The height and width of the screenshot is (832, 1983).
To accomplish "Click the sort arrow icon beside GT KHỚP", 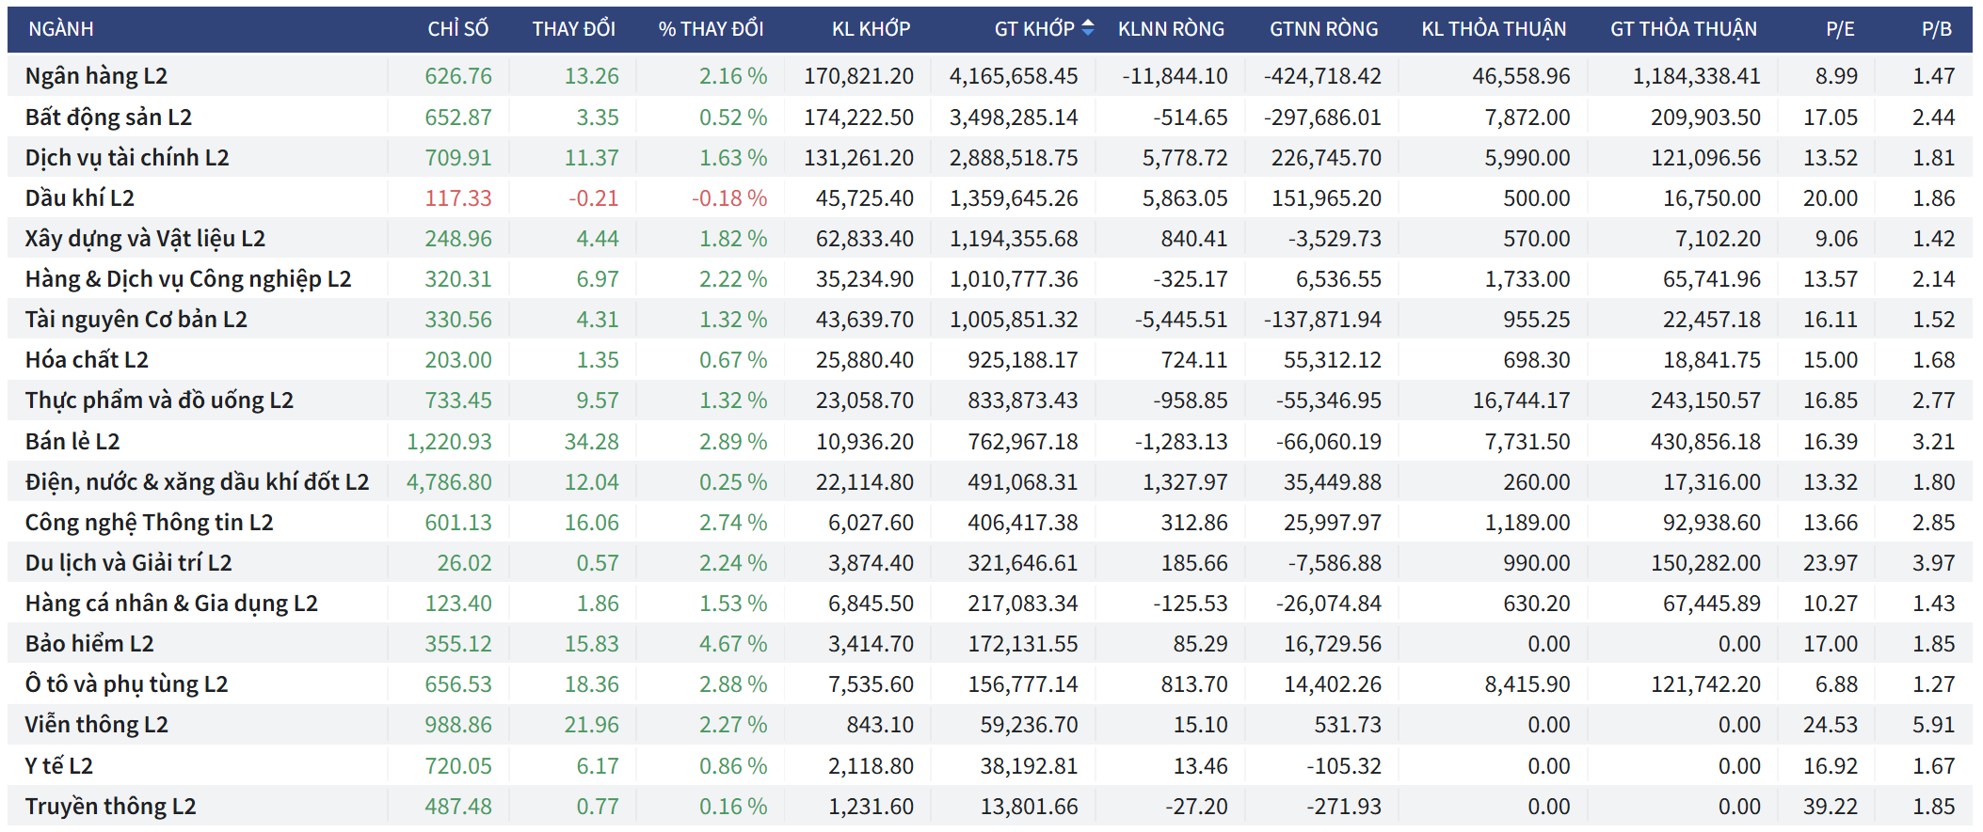I will click(x=1088, y=28).
